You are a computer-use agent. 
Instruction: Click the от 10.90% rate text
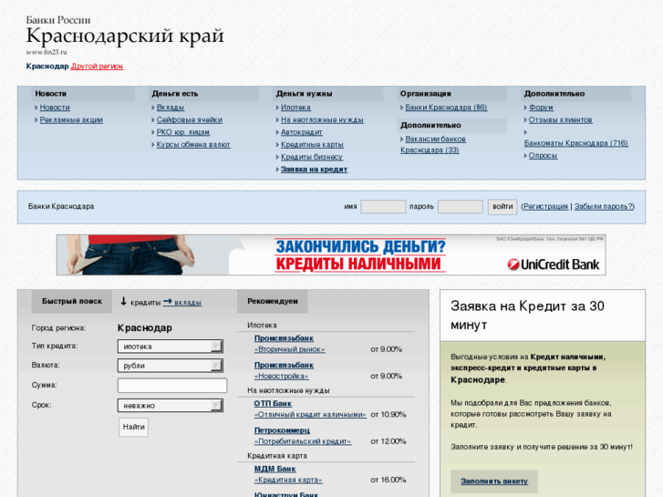(388, 415)
